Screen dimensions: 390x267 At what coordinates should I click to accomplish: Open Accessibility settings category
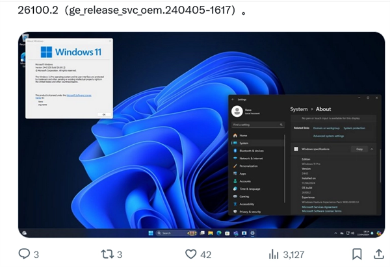click(257, 204)
